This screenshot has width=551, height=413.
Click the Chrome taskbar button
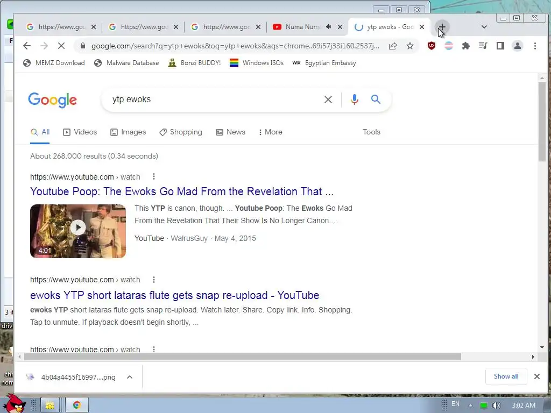pyautogui.click(x=76, y=405)
